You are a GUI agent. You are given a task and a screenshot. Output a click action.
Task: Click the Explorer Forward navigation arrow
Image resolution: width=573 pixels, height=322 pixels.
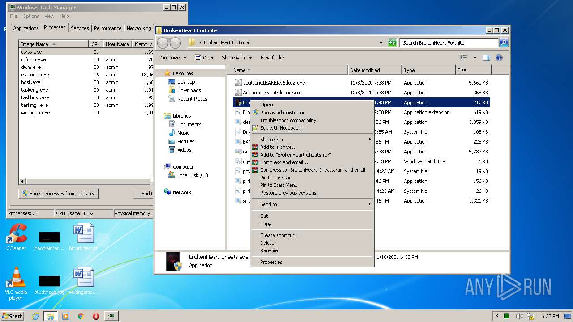(175, 43)
